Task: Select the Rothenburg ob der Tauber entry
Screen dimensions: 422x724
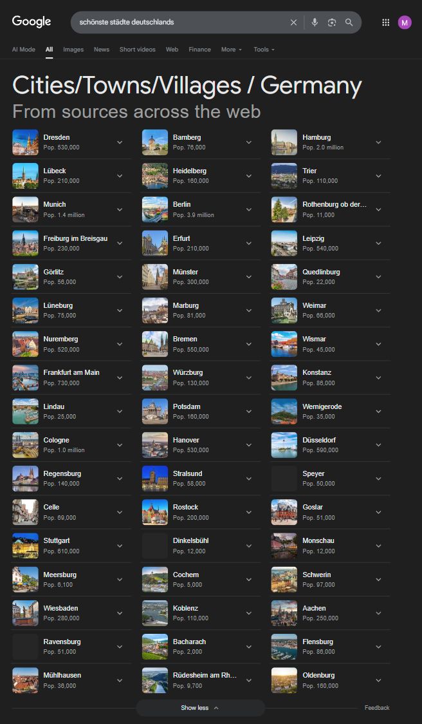Action: [x=334, y=209]
